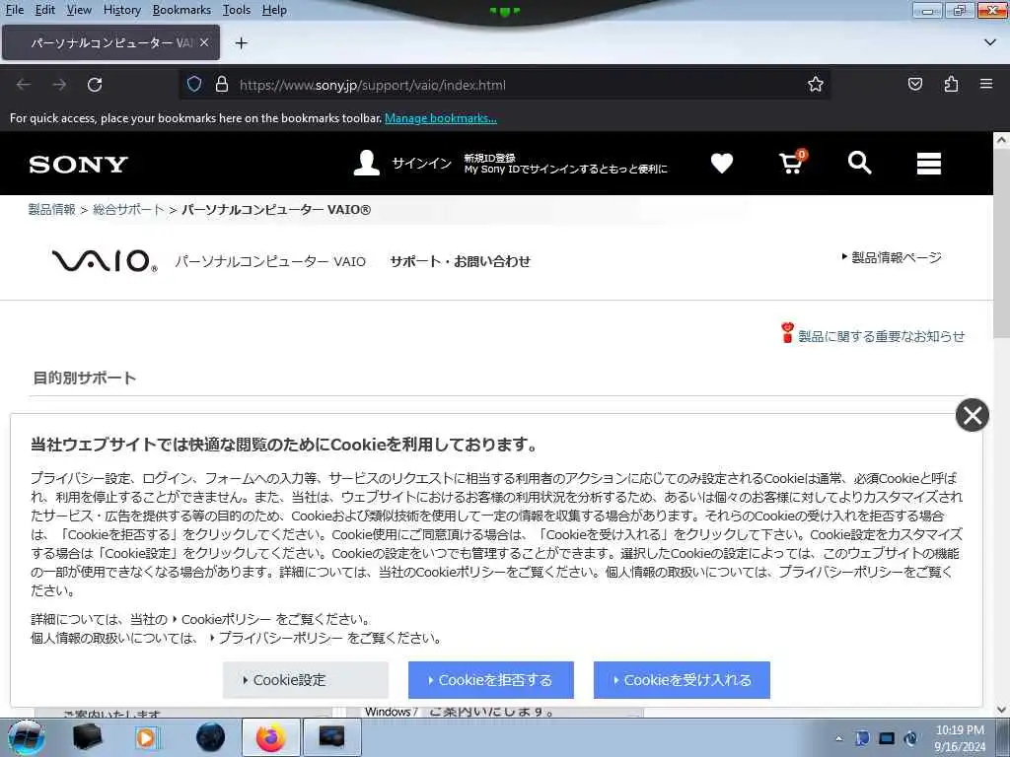Dismiss the cookie banner with the X button
Image resolution: width=1010 pixels, height=757 pixels.
[x=972, y=415]
